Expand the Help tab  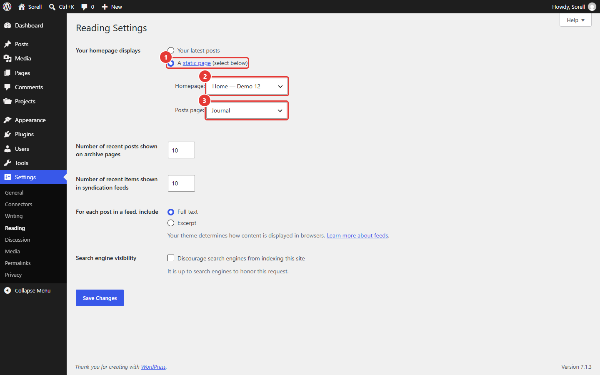pyautogui.click(x=575, y=20)
